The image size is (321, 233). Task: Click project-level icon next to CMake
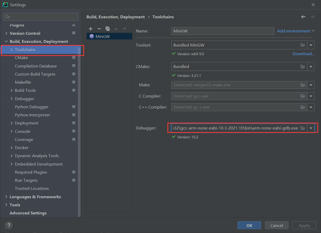tap(74, 58)
